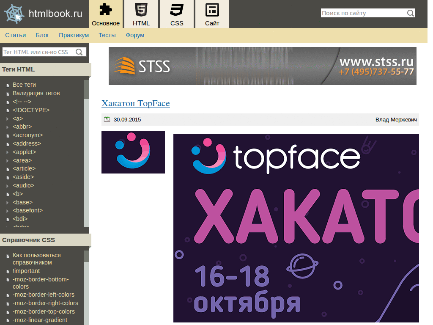The width and height of the screenshot is (433, 325).
Task: Open -moz-linear-gradient entry
Action: [x=40, y=320]
